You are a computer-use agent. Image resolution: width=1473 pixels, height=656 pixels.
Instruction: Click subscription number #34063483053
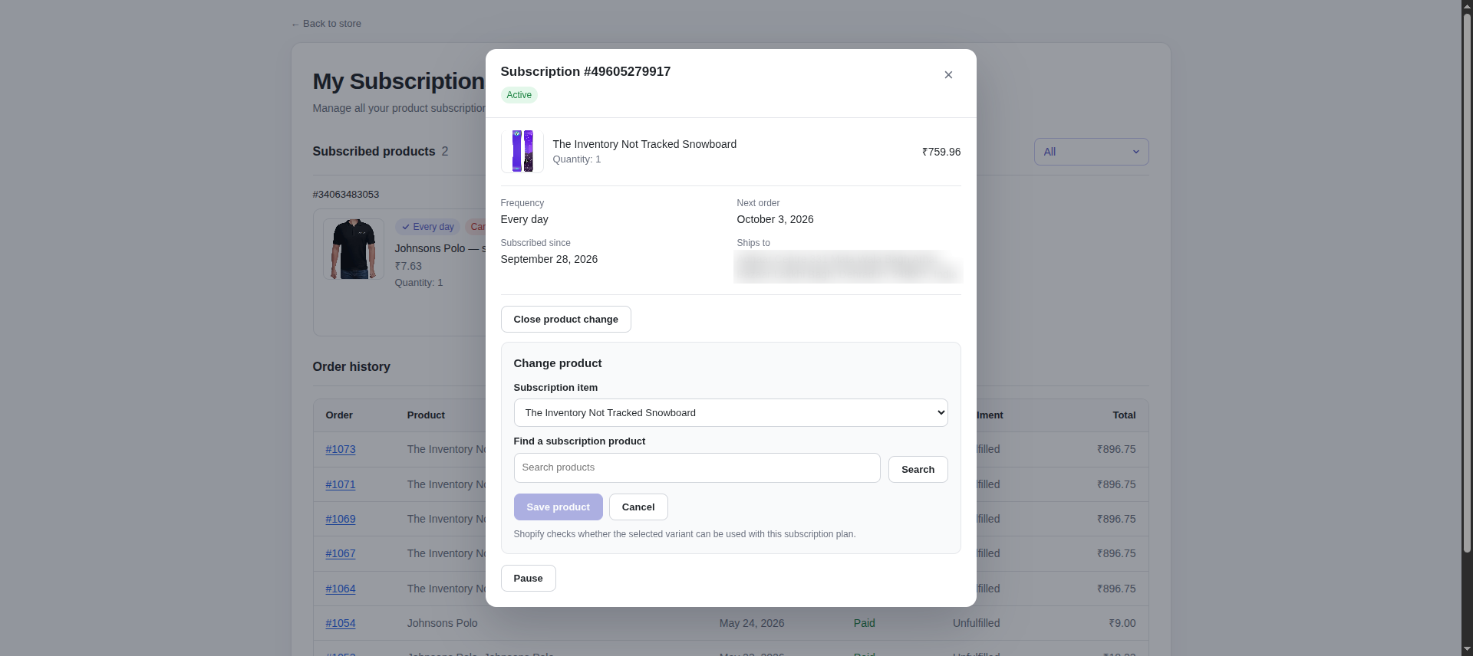346,195
